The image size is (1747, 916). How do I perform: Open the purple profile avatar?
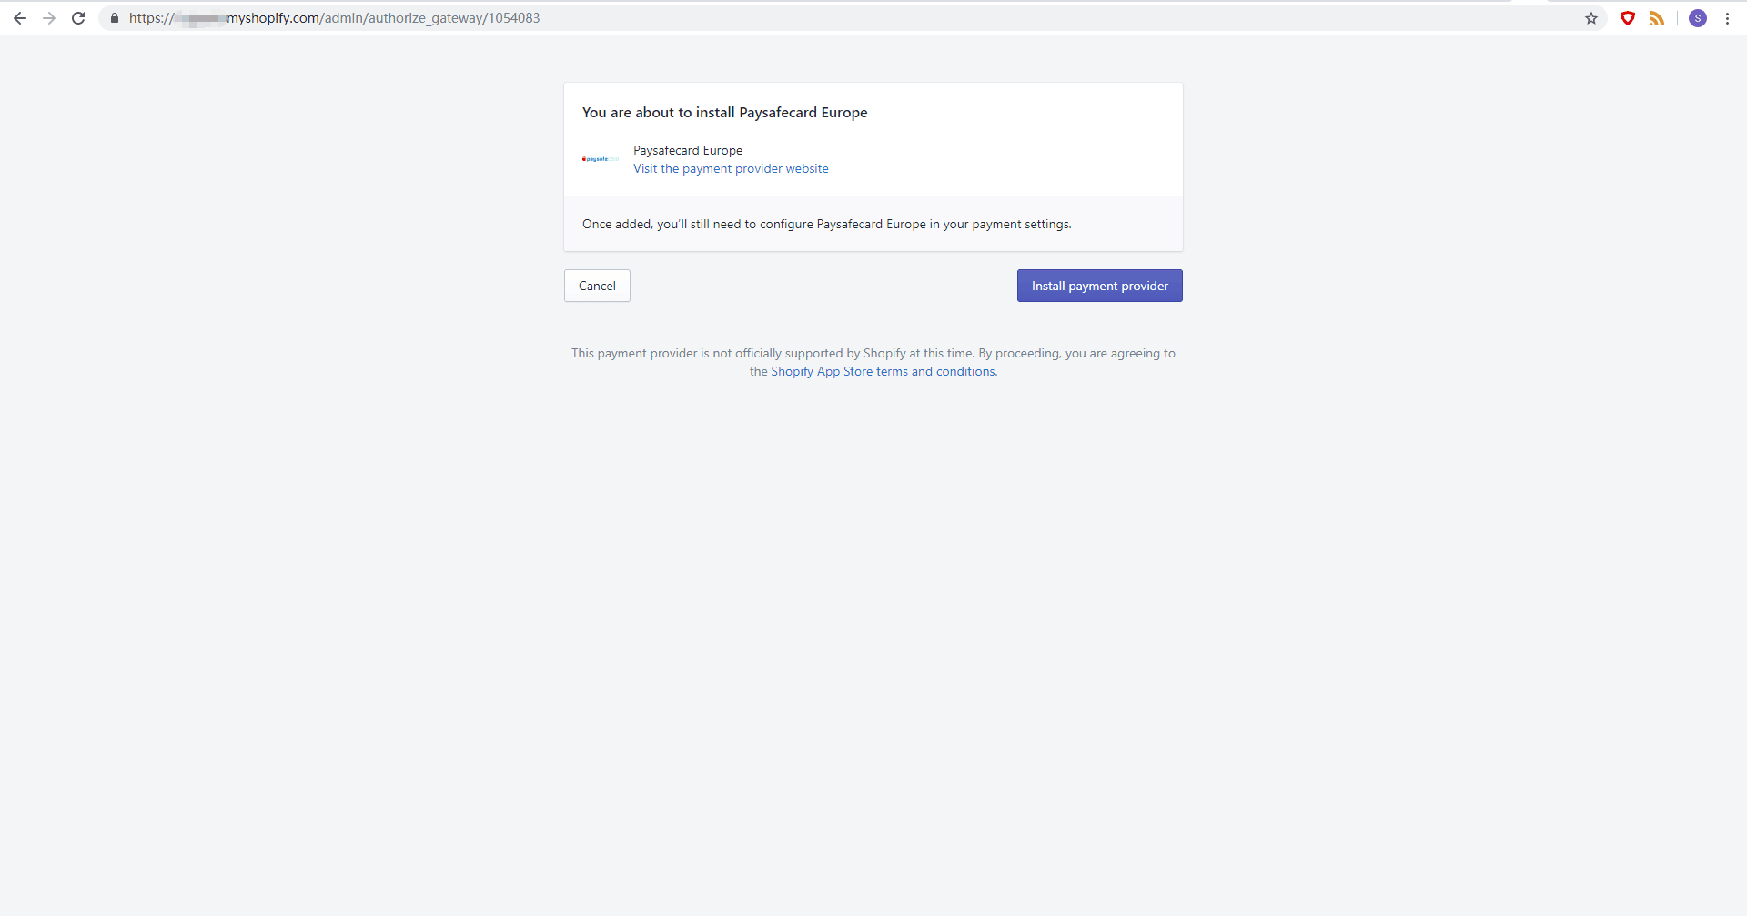[x=1698, y=18]
